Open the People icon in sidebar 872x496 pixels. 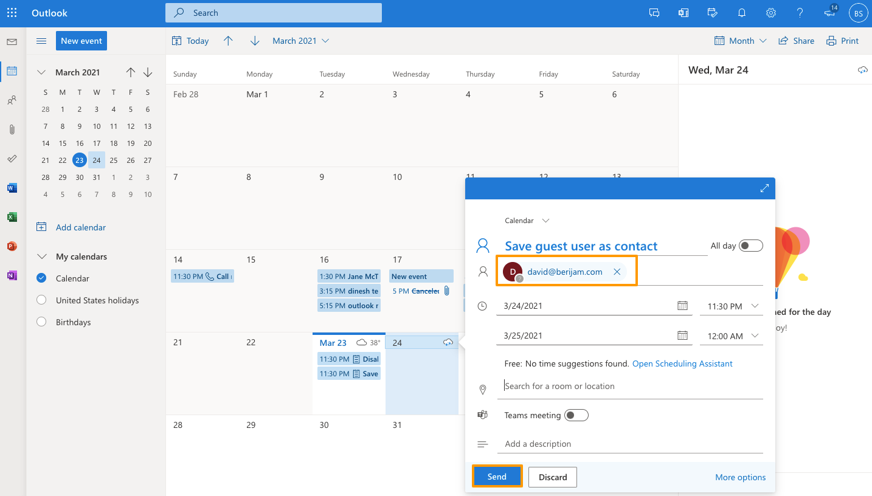coord(12,100)
